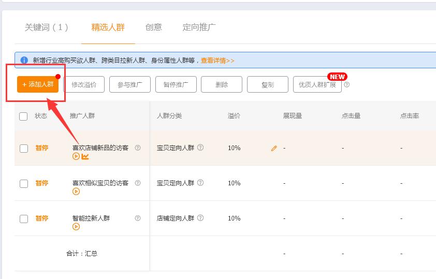Viewport: 436px width, 279px height.
Task: Click the 参与推广 button
Action: tap(130, 84)
